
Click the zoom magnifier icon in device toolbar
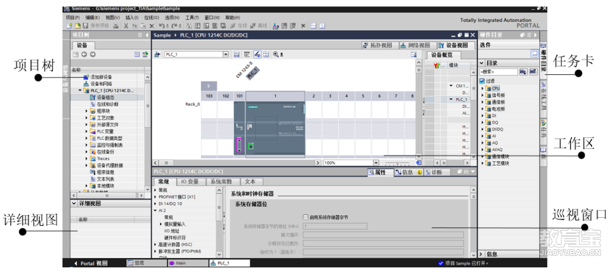click(x=276, y=54)
